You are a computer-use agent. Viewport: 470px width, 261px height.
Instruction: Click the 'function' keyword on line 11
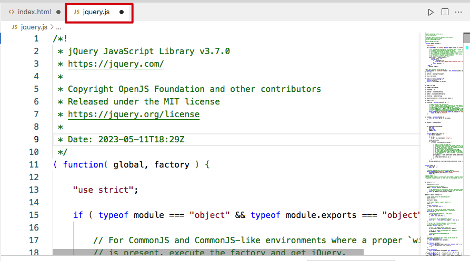[x=83, y=164]
